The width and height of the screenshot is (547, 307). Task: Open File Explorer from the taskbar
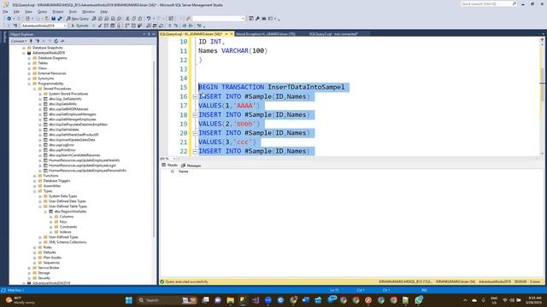[230, 300]
